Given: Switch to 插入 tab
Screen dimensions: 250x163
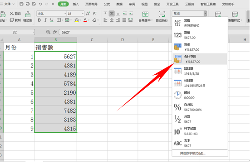Looking at the screenshot, I should pyautogui.click(x=76, y=4).
